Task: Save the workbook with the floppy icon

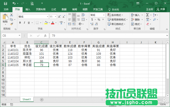Action: [x=5, y=3]
